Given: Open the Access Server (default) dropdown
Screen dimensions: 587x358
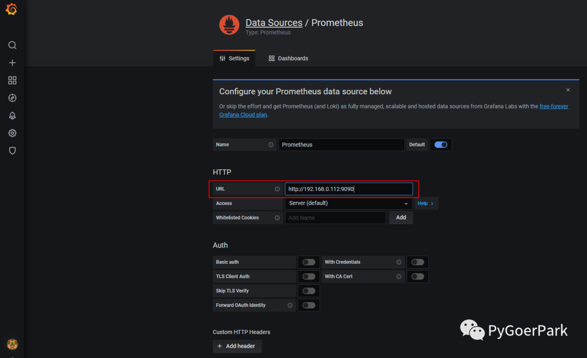Looking at the screenshot, I should tap(348, 203).
